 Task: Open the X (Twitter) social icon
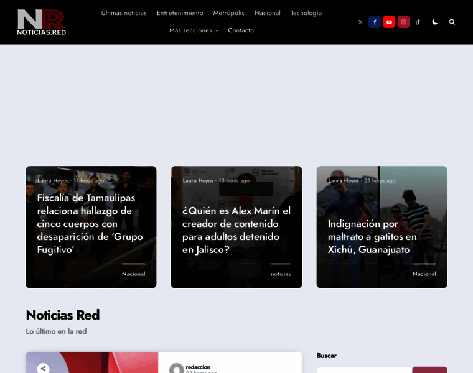pyautogui.click(x=360, y=22)
